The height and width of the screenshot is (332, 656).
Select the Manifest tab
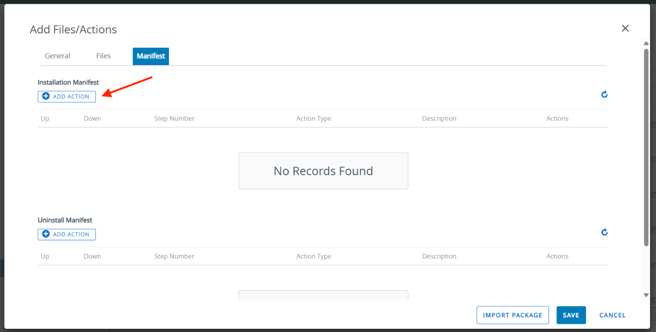coord(151,56)
